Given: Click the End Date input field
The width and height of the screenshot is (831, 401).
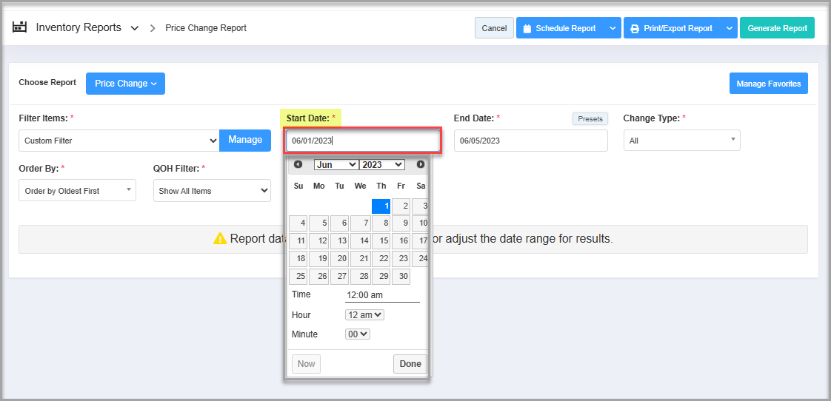Looking at the screenshot, I should (x=530, y=141).
